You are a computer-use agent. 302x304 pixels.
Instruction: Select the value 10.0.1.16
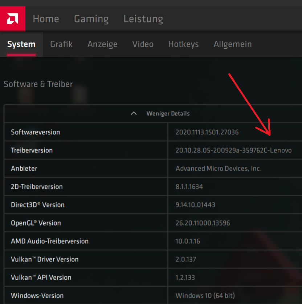[188, 241]
